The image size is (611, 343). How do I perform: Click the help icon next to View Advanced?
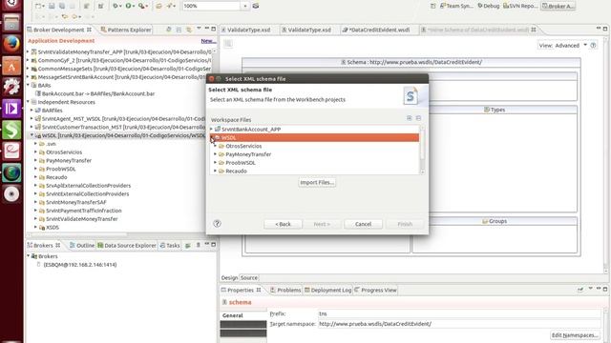593,46
